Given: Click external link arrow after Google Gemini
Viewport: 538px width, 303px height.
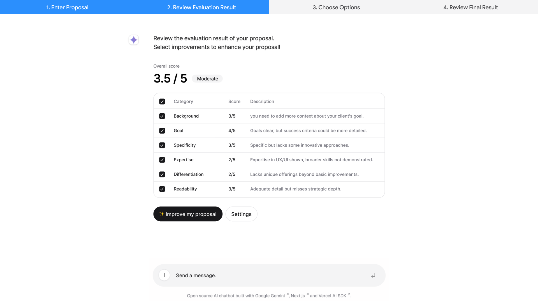Looking at the screenshot, I should (x=287, y=295).
